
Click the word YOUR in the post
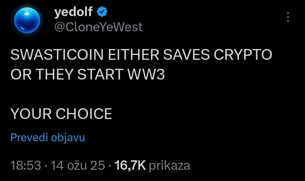point(31,114)
